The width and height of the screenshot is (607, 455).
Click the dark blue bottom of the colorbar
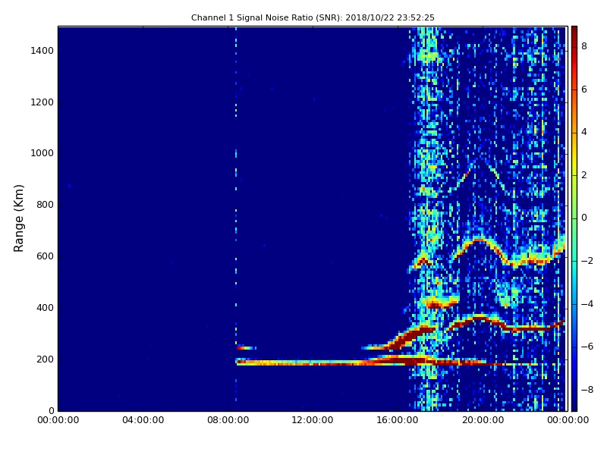coord(574,403)
